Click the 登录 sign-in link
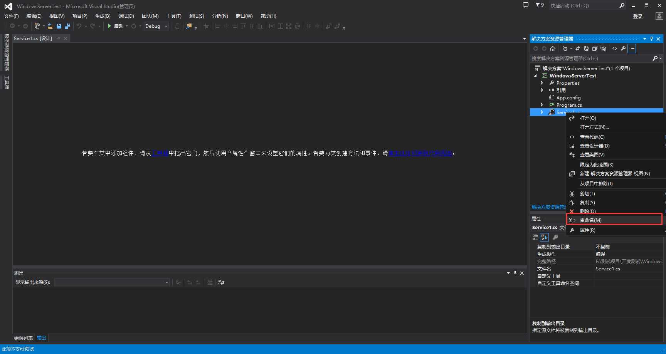The width and height of the screenshot is (666, 354). click(638, 16)
